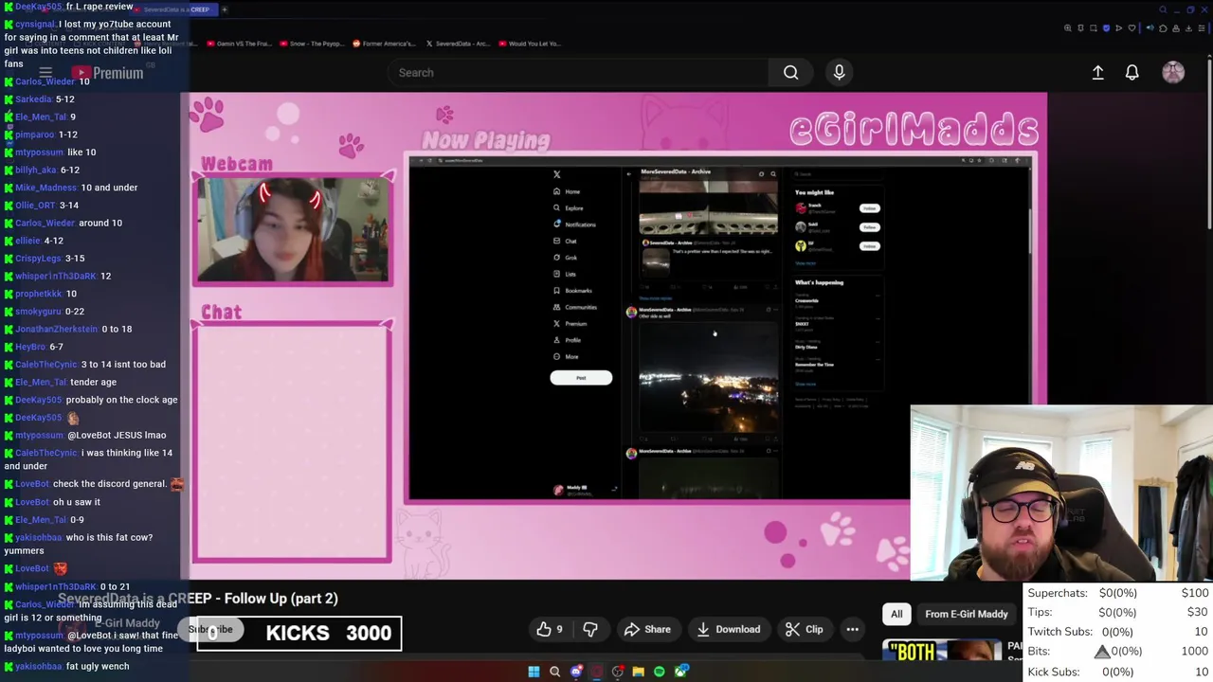Screen dimensions: 1213x682
Task: Open the Gamin VS The Frui bookmark
Action: coord(239,44)
